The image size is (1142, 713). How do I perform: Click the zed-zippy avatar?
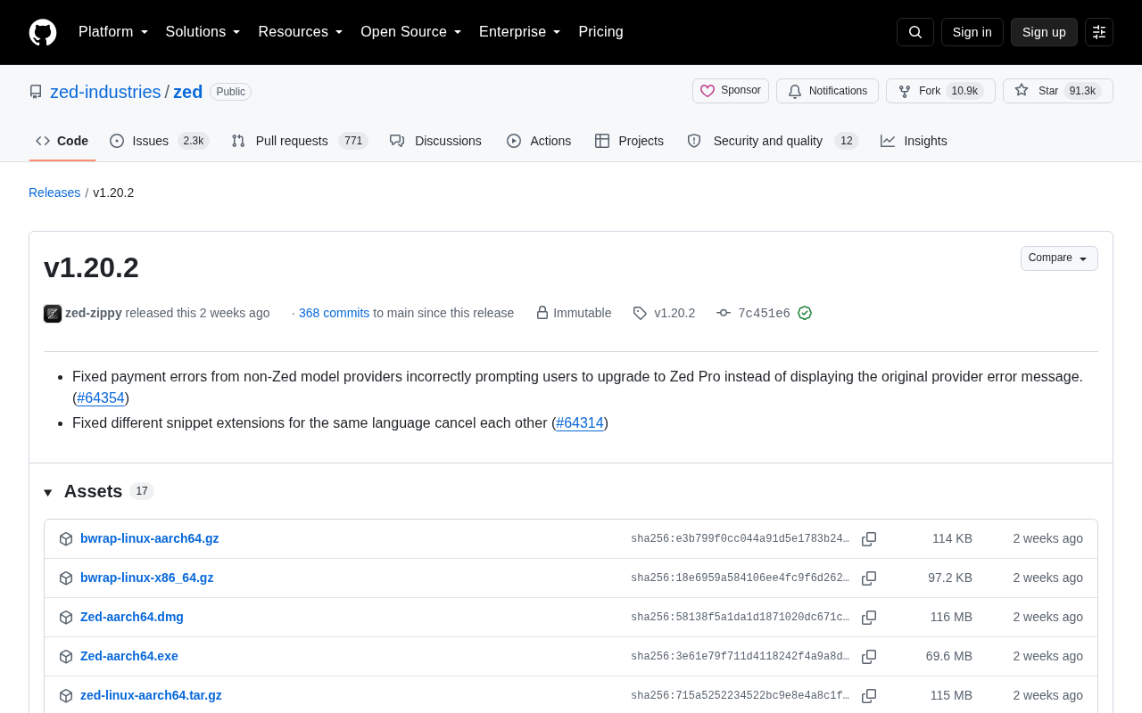point(53,314)
